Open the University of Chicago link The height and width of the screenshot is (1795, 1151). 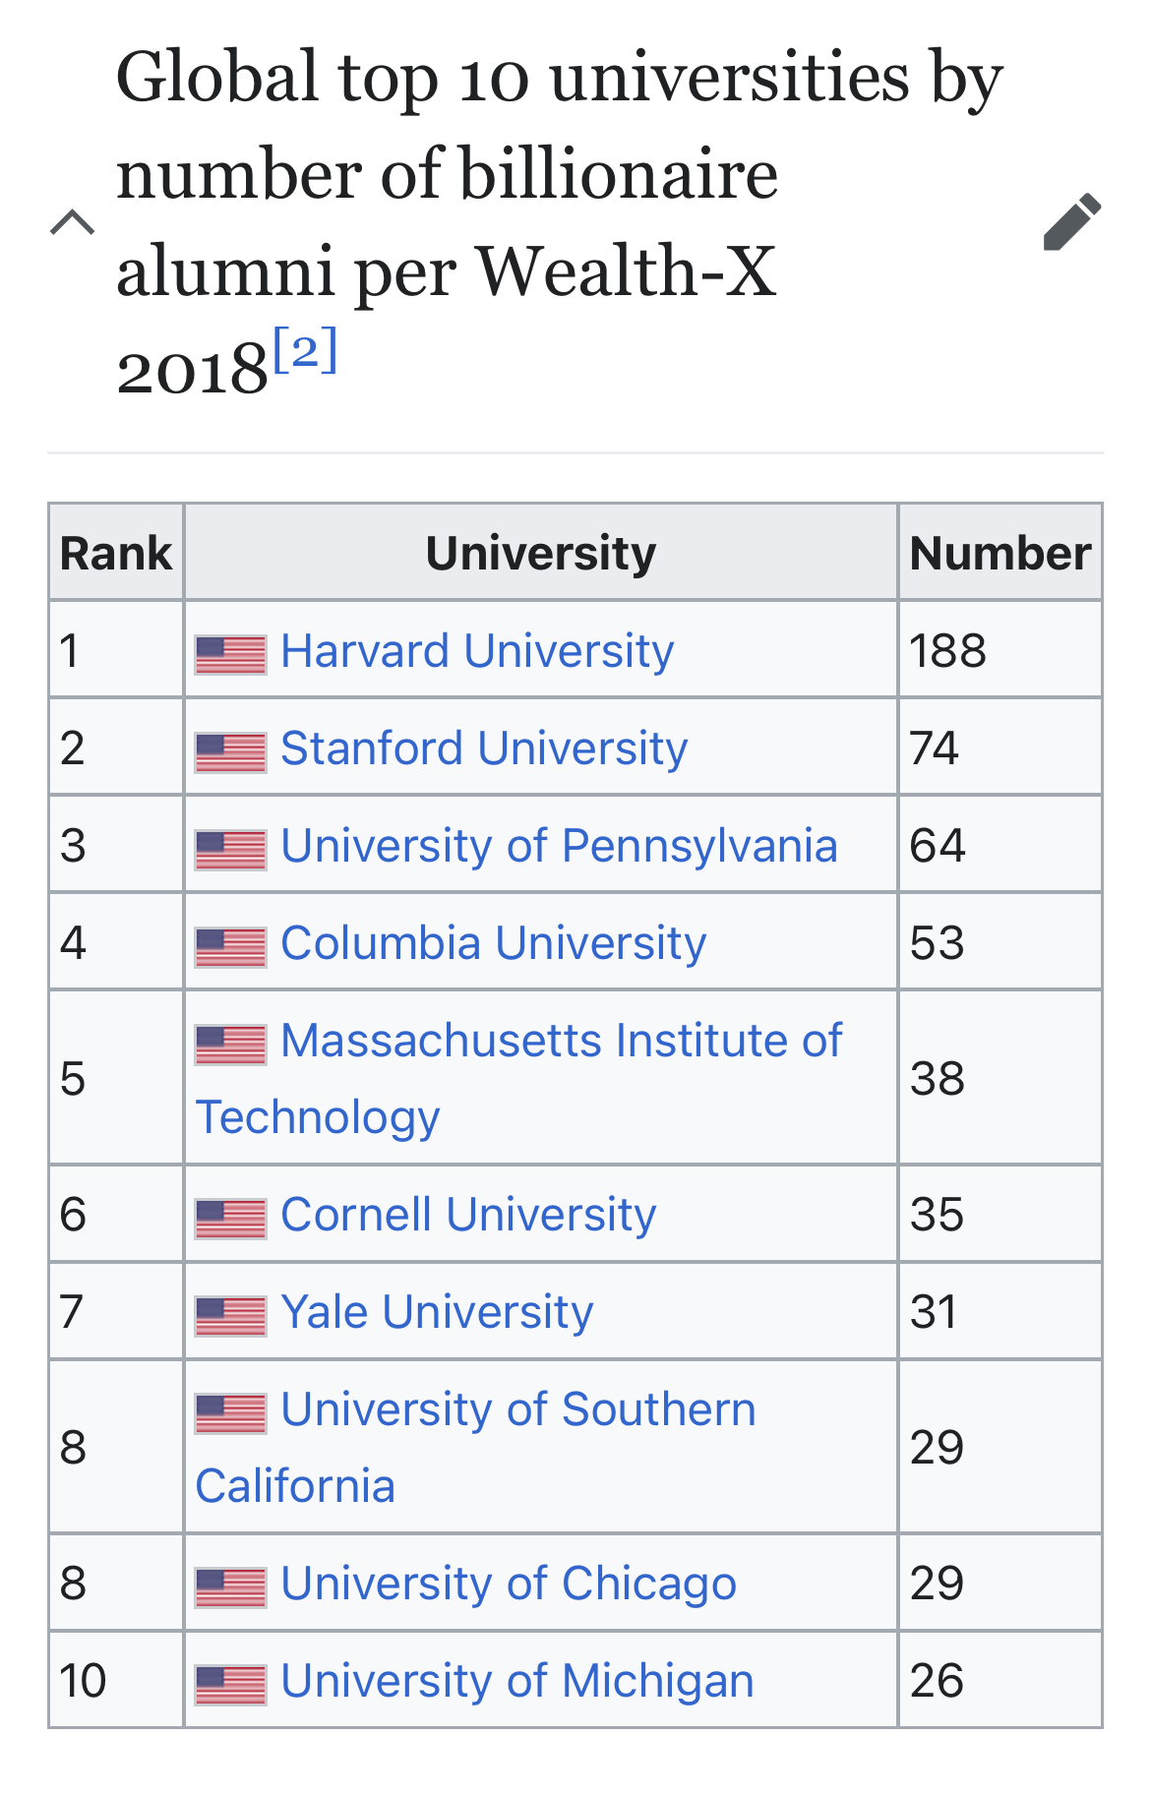[509, 1584]
